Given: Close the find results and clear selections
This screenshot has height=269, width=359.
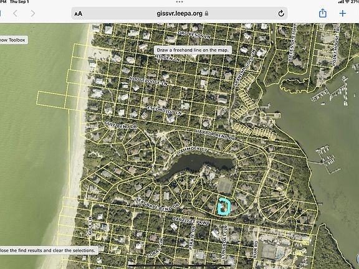Looking at the screenshot, I should click(x=49, y=250).
